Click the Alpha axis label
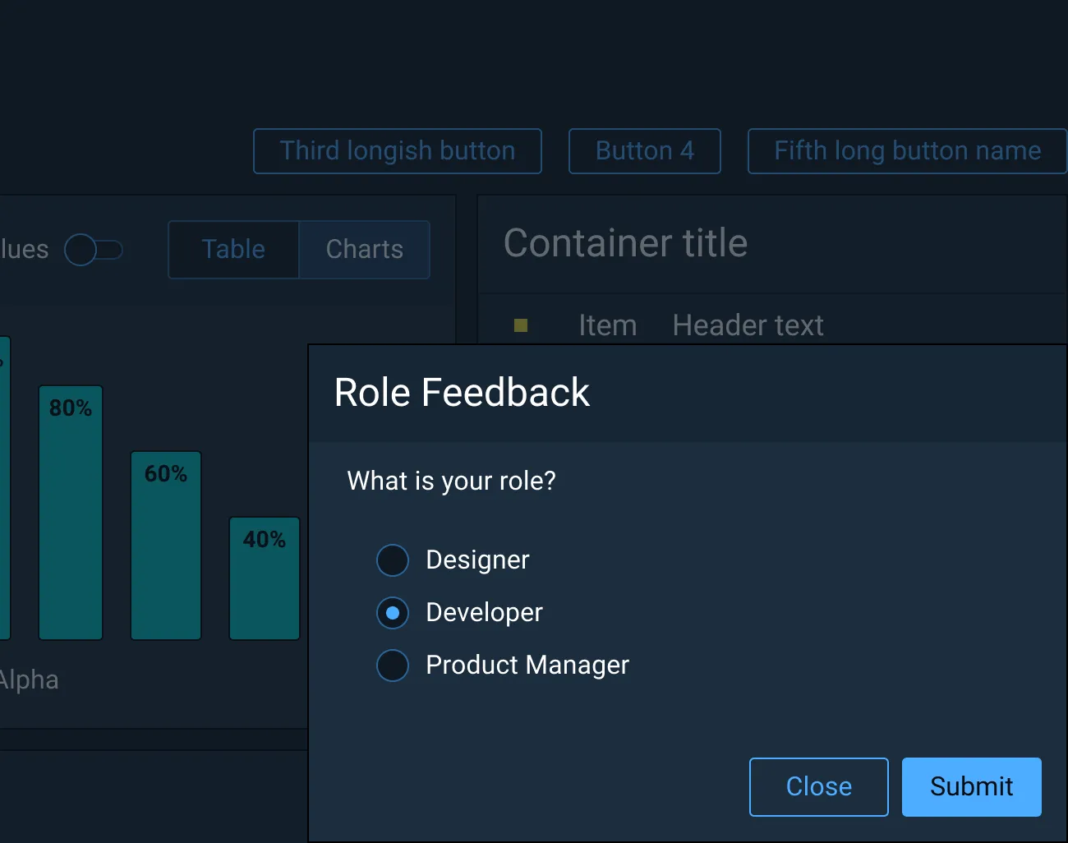 30,679
